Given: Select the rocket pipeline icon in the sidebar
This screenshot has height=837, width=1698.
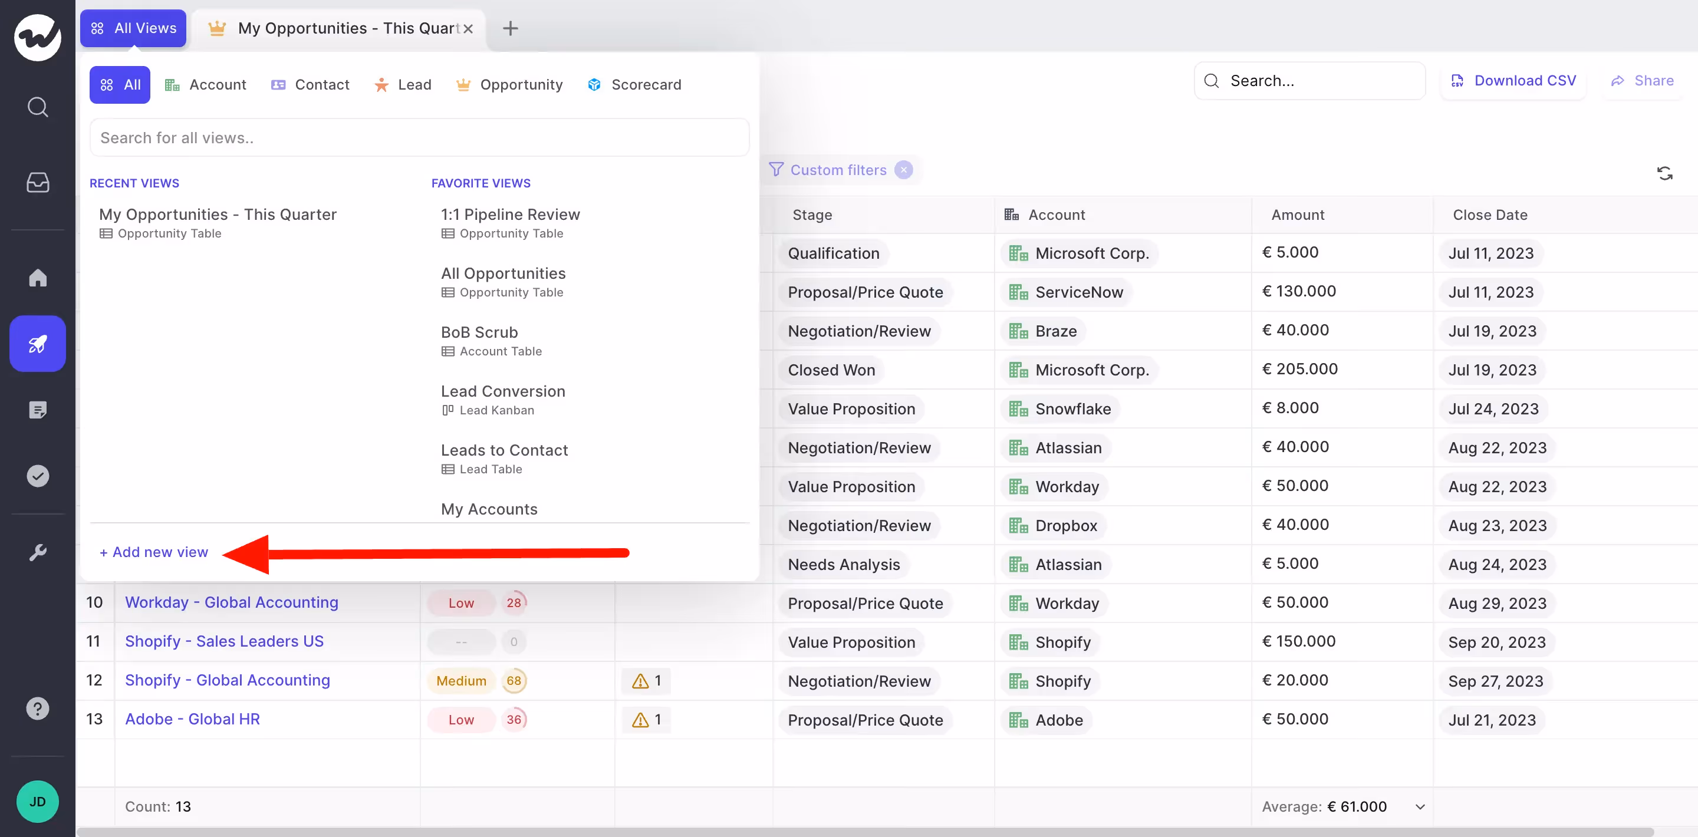Looking at the screenshot, I should tap(38, 344).
